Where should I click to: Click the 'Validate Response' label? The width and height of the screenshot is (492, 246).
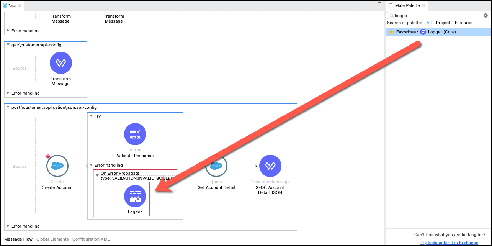click(135, 156)
